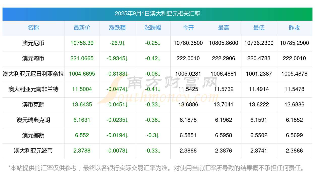
Task: Select the 澳大利亚元尼日利亚奈拉 row name
Action: point(33,74)
